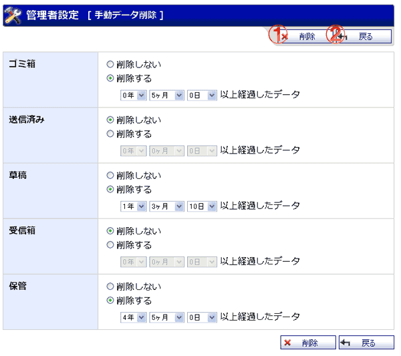Open the 4年 year dropdown in 保管 row

point(133,317)
